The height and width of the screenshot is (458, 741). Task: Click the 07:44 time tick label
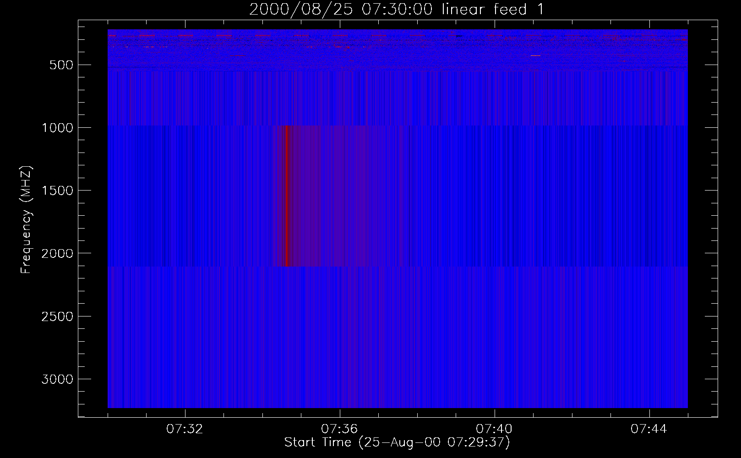649,429
